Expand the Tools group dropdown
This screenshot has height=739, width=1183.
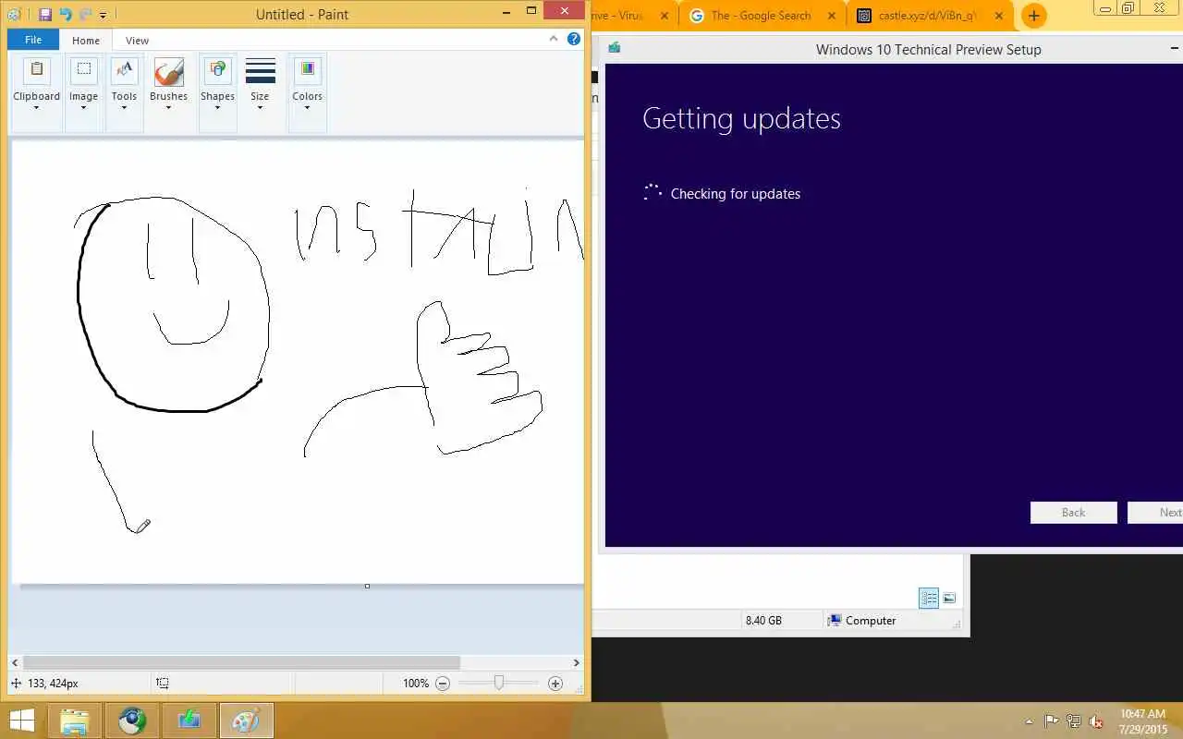pos(124,107)
